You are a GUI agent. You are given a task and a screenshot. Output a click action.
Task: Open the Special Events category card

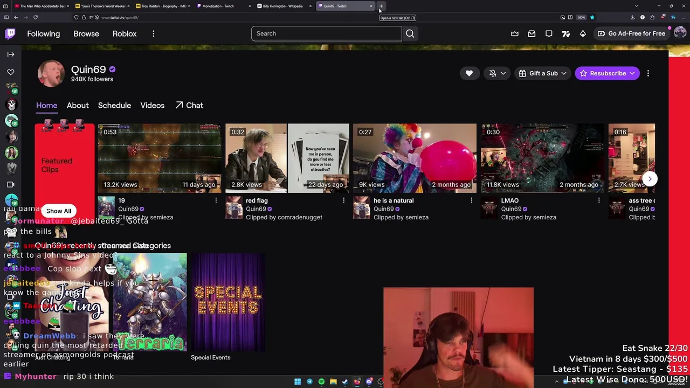coord(227,303)
